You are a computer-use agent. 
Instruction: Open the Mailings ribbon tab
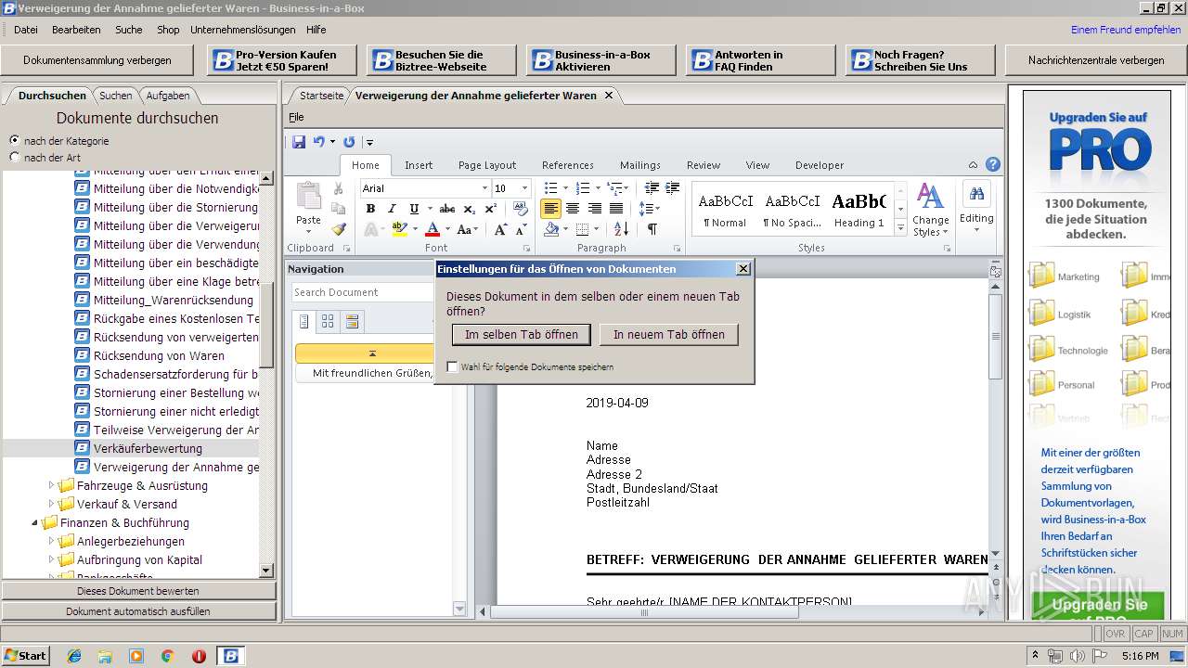coord(640,165)
